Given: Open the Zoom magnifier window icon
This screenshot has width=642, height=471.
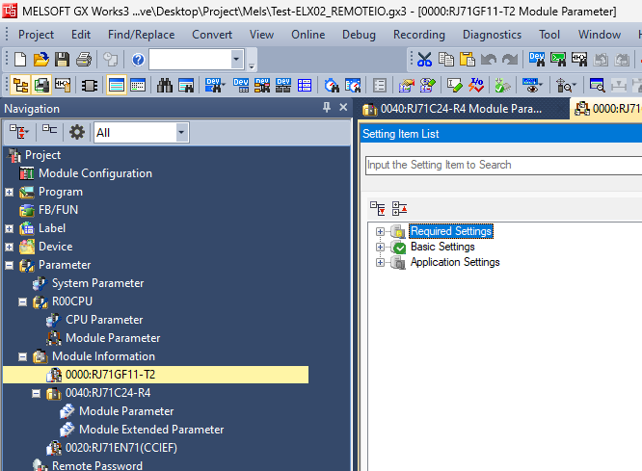Looking at the screenshot, I should point(597,85).
